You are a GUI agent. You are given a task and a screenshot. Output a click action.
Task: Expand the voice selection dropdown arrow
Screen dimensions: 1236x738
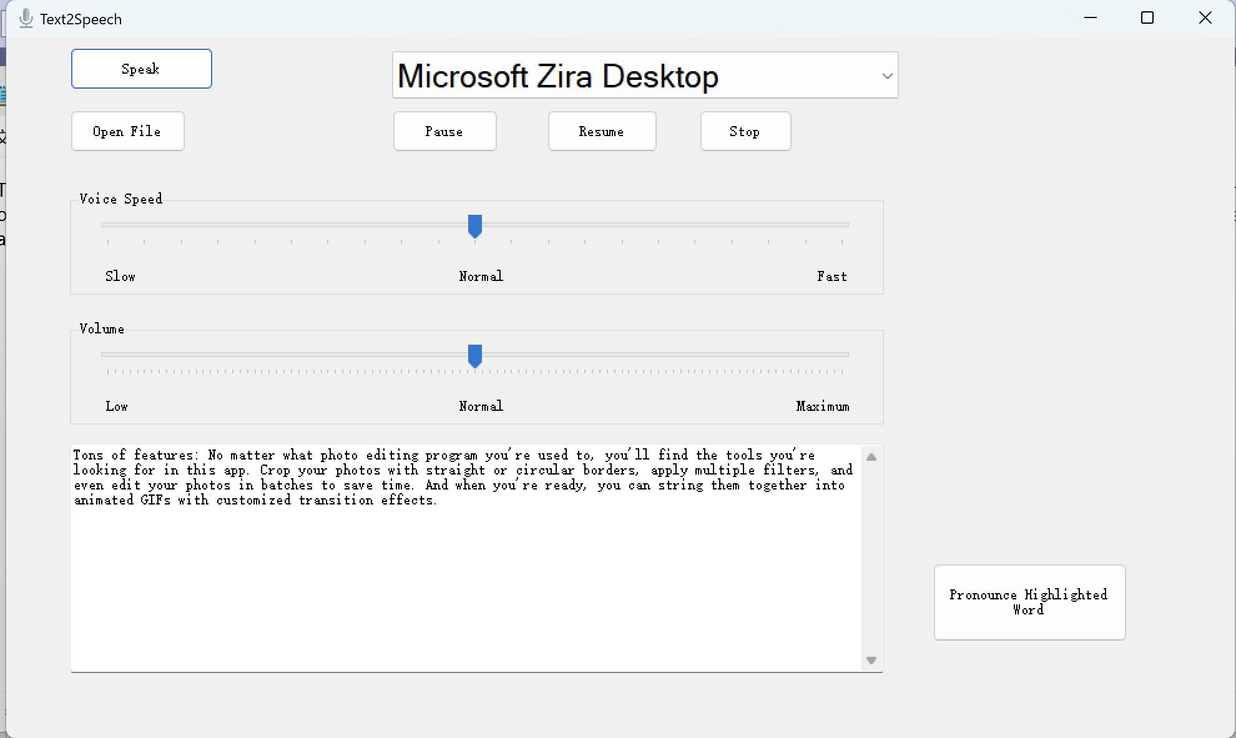click(x=886, y=76)
